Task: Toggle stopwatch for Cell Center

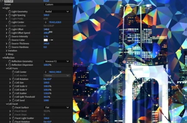Action: coord(13,72)
